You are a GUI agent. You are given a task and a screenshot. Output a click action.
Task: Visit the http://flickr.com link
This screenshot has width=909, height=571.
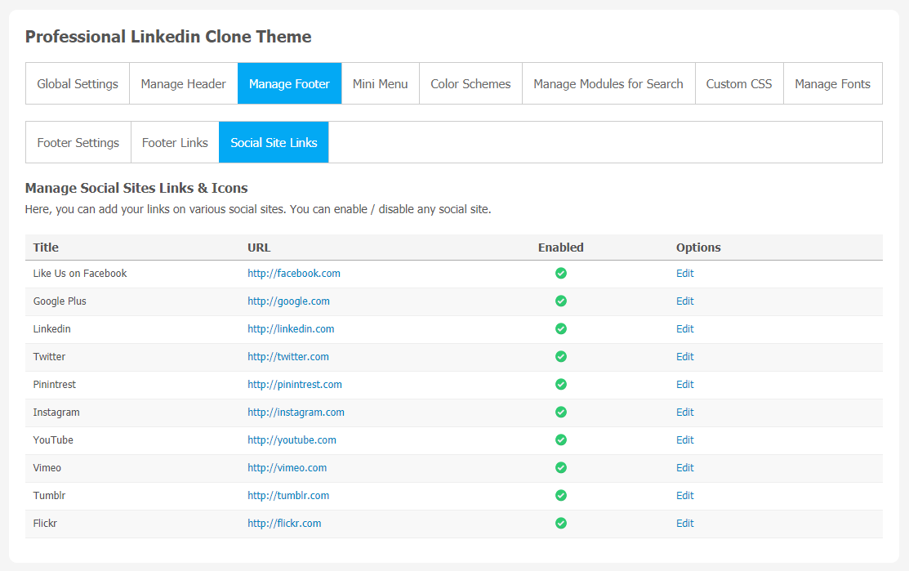pos(284,524)
